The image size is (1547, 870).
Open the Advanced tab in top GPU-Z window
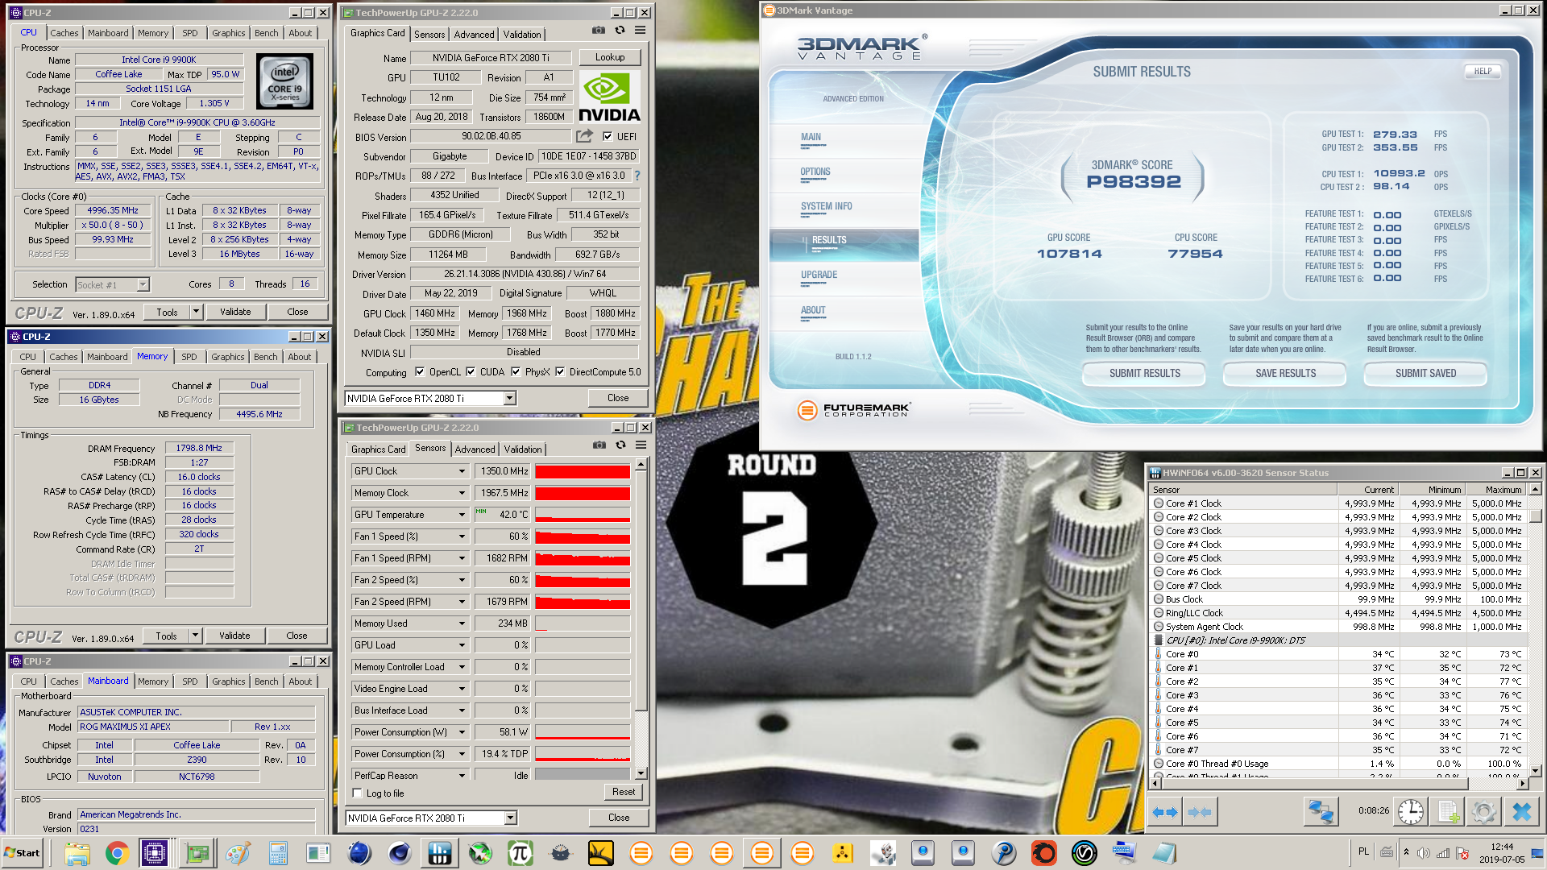coord(474,35)
